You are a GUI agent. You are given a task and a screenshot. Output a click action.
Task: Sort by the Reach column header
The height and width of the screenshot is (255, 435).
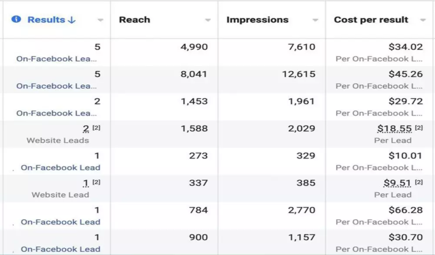click(134, 20)
